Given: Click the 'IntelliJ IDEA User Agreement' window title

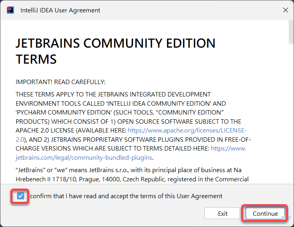Looking at the screenshot, I should click(x=60, y=10).
